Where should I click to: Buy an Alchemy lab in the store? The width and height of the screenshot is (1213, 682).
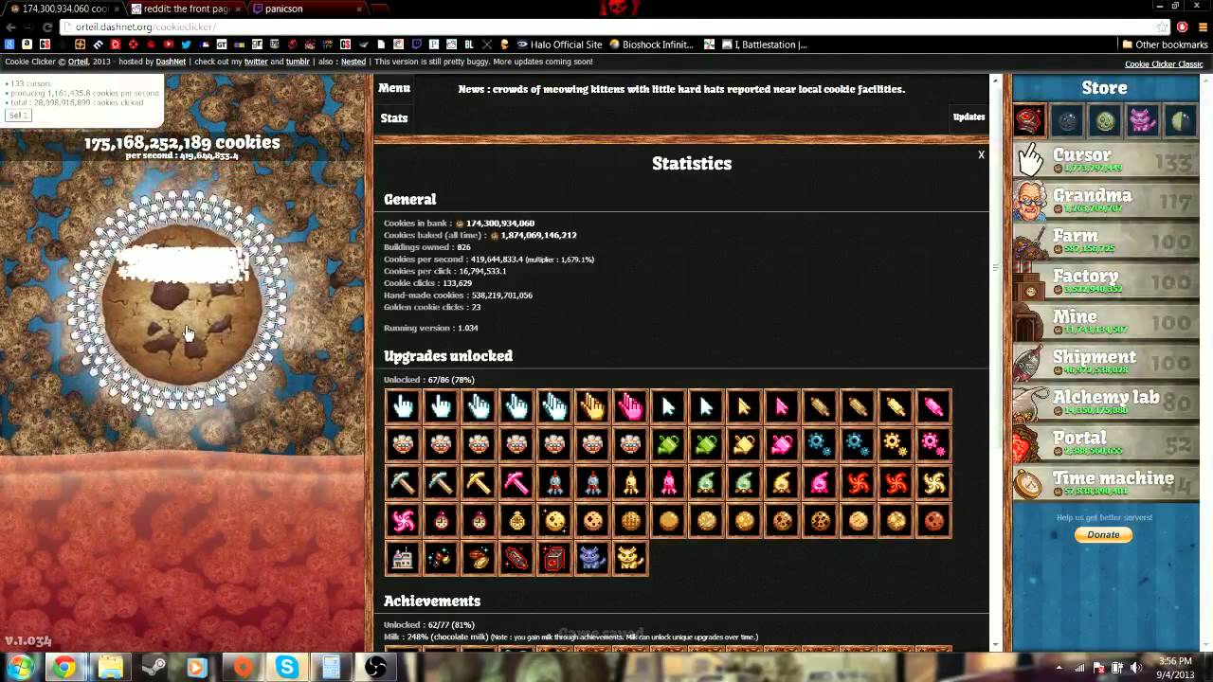pos(1104,402)
